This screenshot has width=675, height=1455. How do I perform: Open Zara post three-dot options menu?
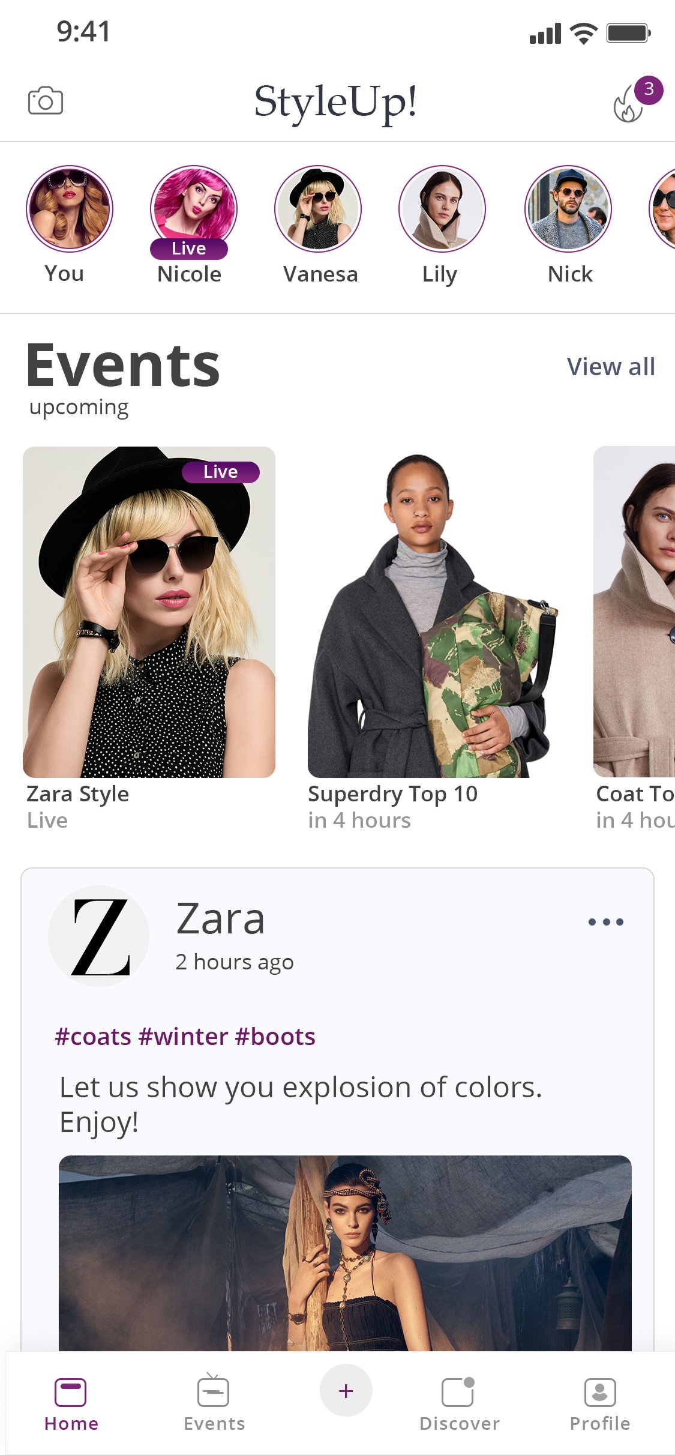(x=606, y=922)
